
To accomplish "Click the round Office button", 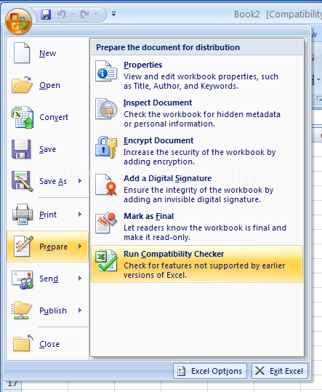I will tap(18, 22).
